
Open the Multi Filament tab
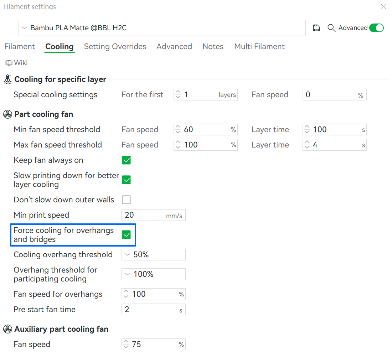tap(259, 47)
